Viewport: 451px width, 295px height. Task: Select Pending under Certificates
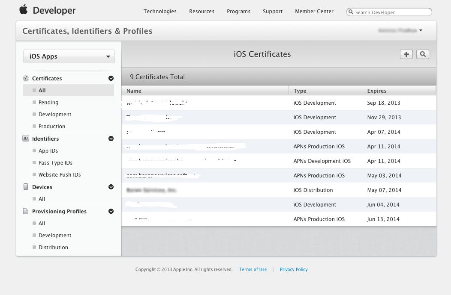48,103
